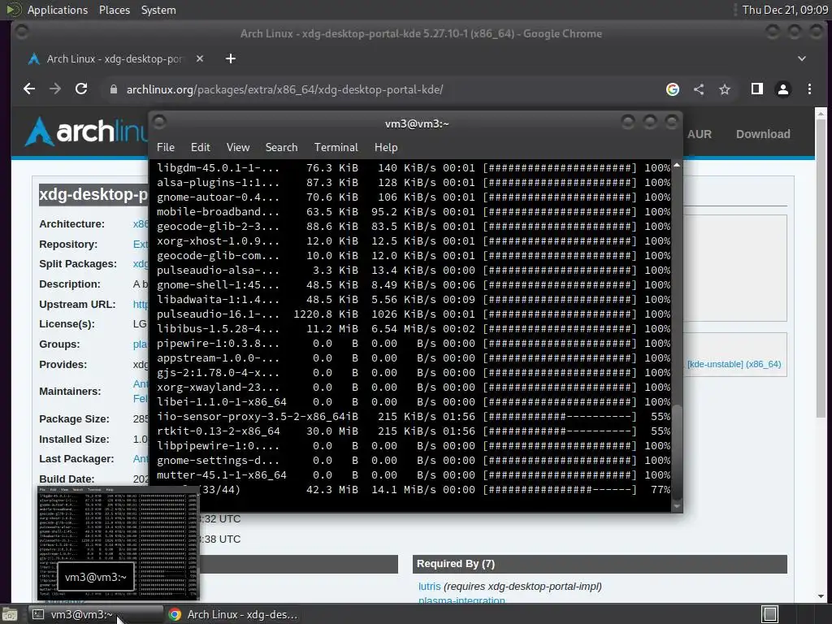Viewport: 832px width, 624px height.
Task: Open the Places menu
Action: coord(115,10)
